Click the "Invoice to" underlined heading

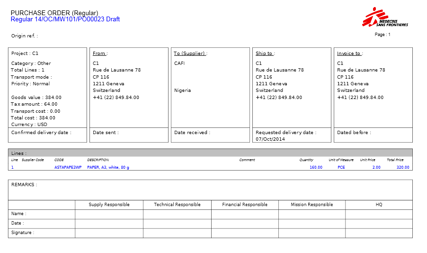click(349, 54)
